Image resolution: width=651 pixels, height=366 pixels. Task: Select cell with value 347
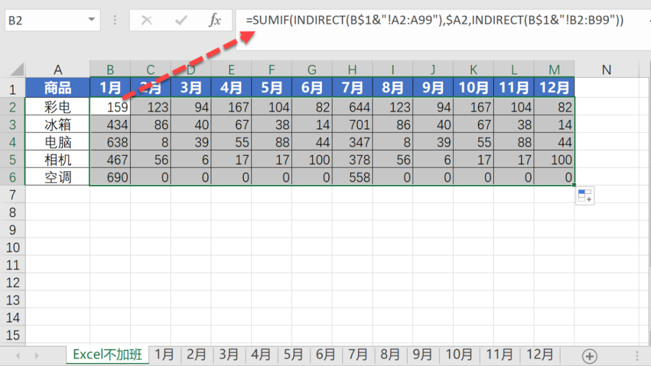point(352,142)
